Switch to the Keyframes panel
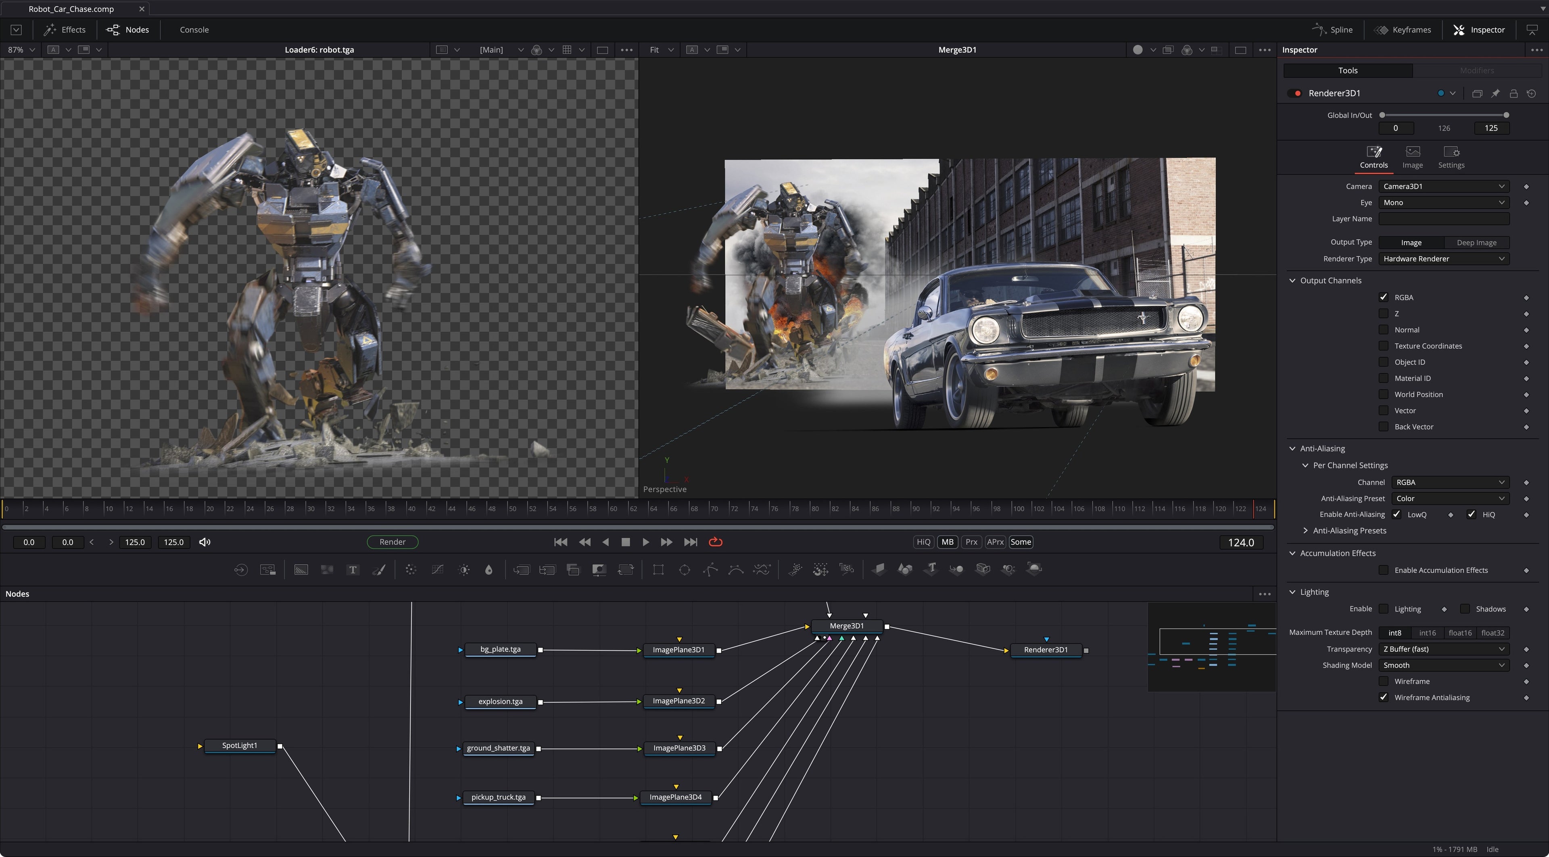Image resolution: width=1549 pixels, height=857 pixels. (1403, 29)
